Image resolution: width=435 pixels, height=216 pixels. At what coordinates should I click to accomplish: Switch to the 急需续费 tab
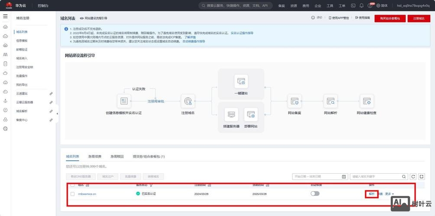click(94, 156)
